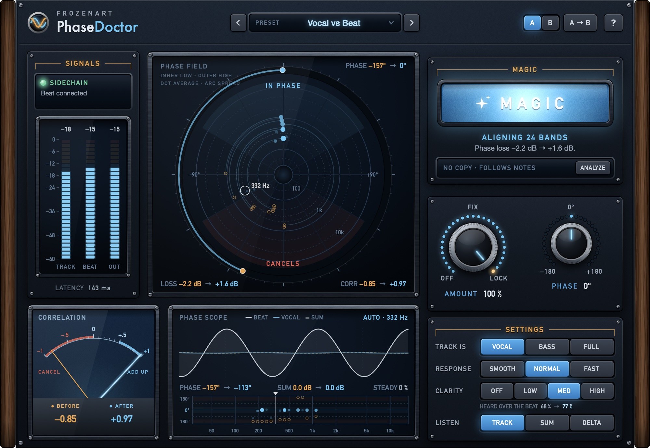Listen to TRACK output
Screen dimensions: 650x448
(502, 423)
